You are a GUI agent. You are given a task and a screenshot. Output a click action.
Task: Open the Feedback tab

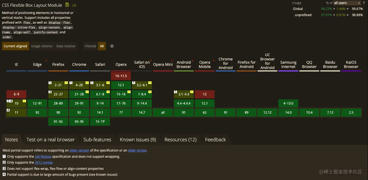point(215,139)
